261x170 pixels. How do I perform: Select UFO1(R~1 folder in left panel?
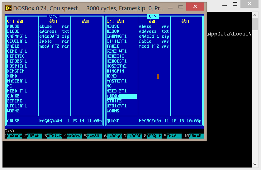tap(17, 106)
